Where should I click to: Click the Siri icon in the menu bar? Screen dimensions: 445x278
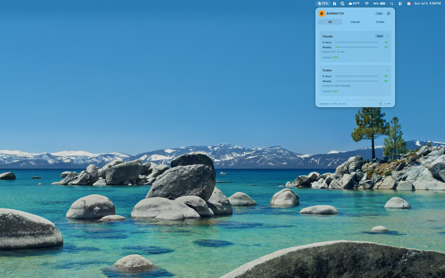tap(409, 3)
